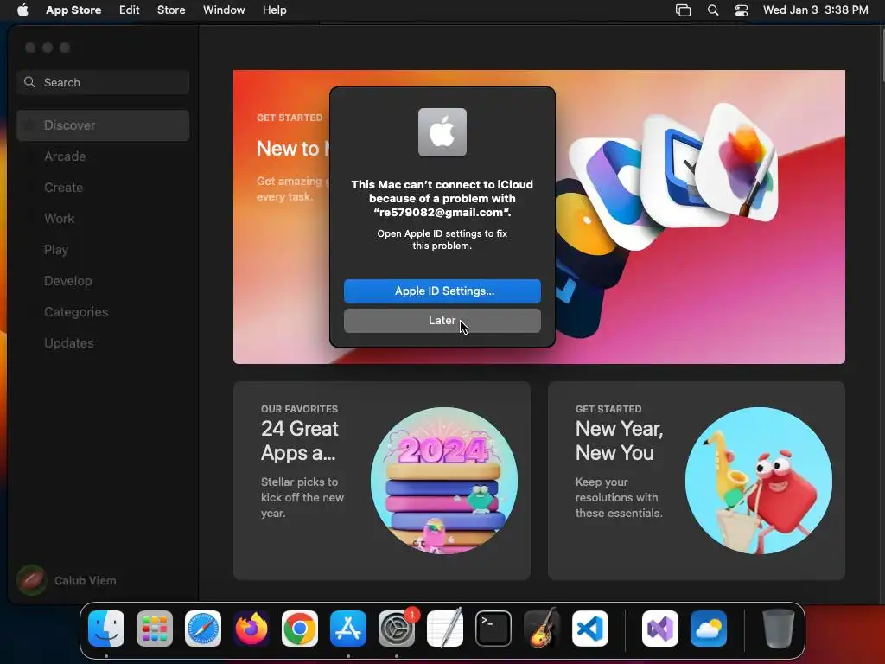
Task: Select Arcade in the sidebar
Action: point(103,156)
